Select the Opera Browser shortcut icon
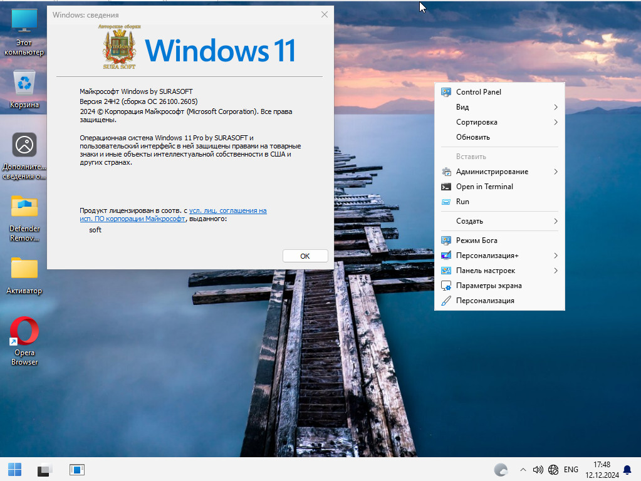Image resolution: width=641 pixels, height=481 pixels. 24,341
